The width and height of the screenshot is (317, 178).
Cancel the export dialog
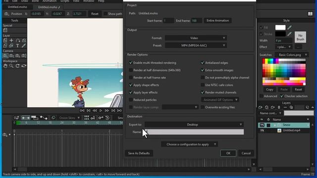pos(246,153)
